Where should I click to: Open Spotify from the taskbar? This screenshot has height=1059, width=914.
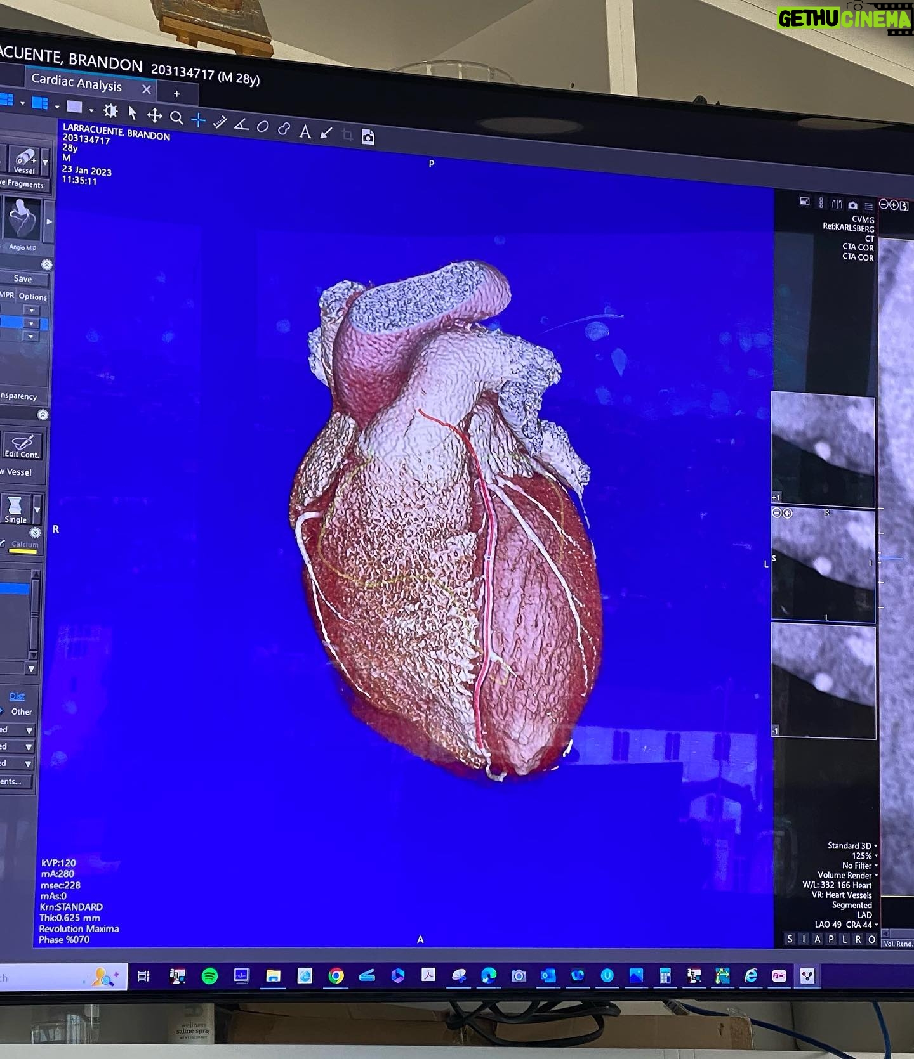(x=209, y=976)
